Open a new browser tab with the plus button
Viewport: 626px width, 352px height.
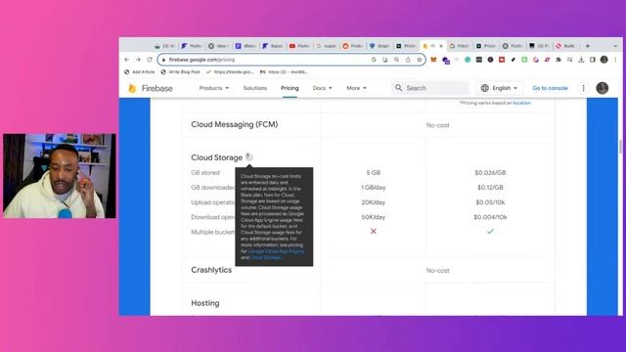click(587, 46)
